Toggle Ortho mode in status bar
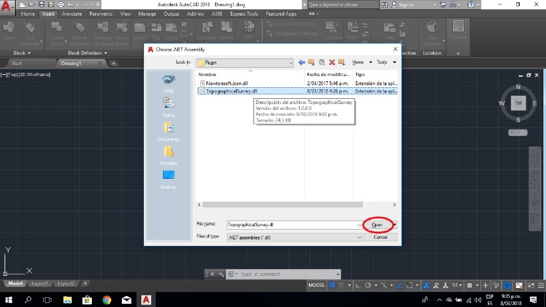Viewport: 546px width, 307px height. click(x=358, y=286)
